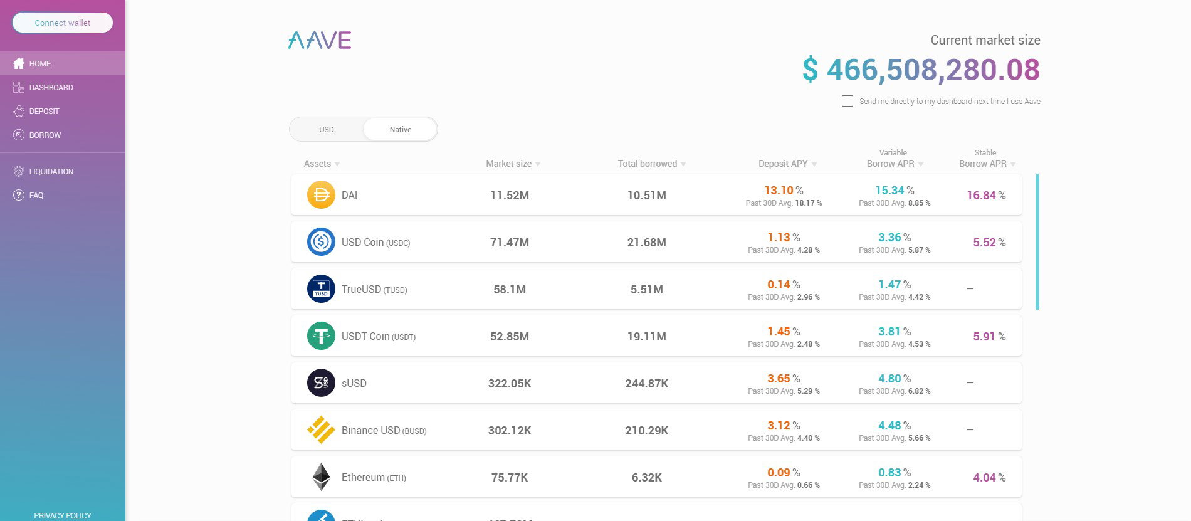Image resolution: width=1191 pixels, height=521 pixels.
Task: Open the Privacy Policy link
Action: point(63,515)
